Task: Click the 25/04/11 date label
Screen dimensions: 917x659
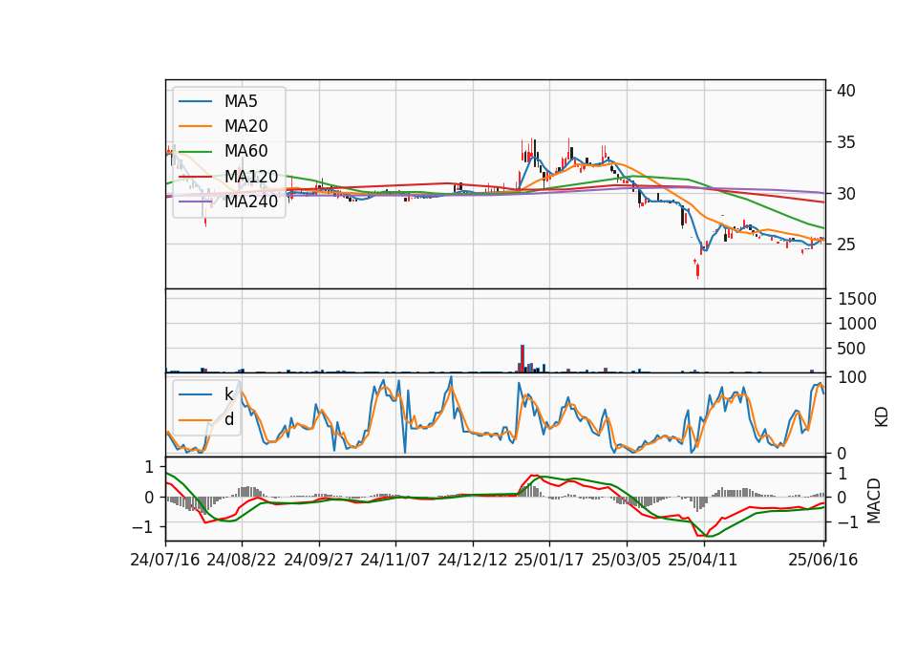Action: [703, 560]
